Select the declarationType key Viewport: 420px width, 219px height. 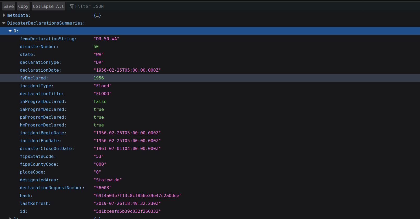click(x=41, y=62)
